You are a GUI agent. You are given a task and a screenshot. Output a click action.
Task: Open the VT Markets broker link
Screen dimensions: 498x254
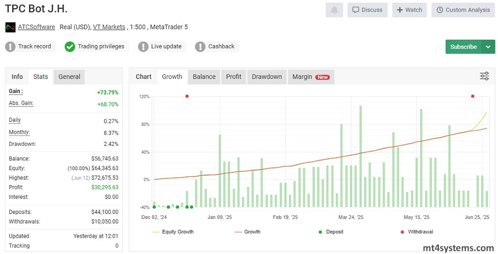tap(109, 27)
